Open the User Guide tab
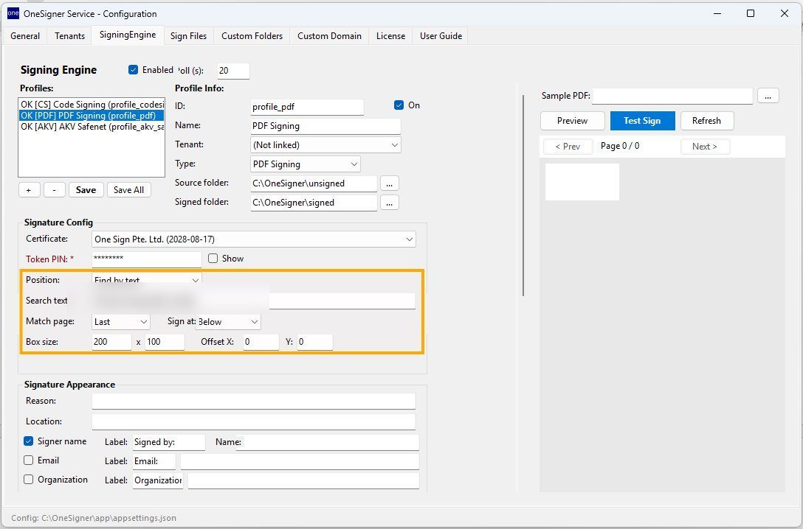This screenshot has width=803, height=529. point(441,36)
